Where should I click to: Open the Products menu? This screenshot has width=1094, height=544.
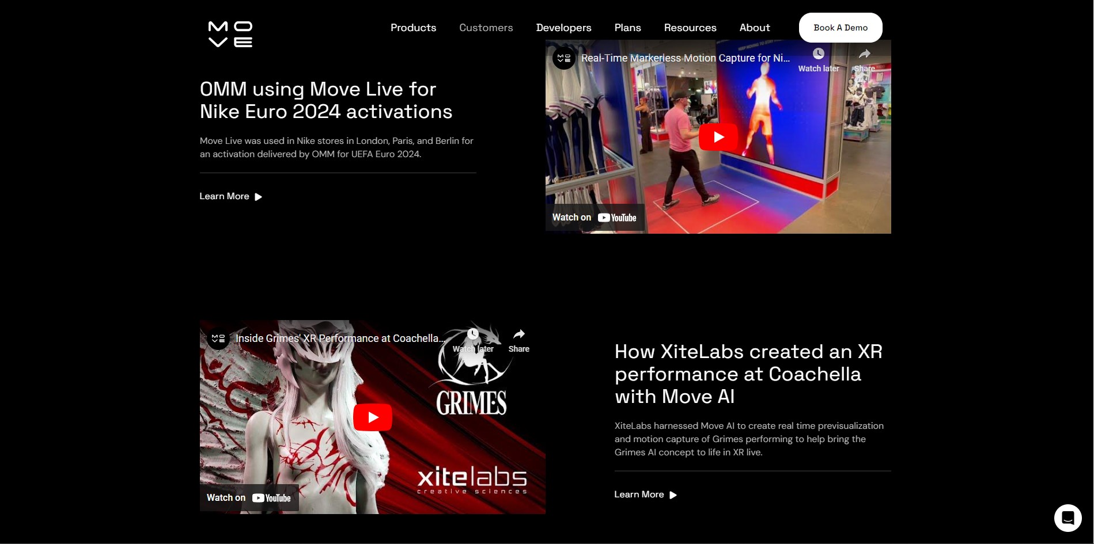[x=413, y=28]
